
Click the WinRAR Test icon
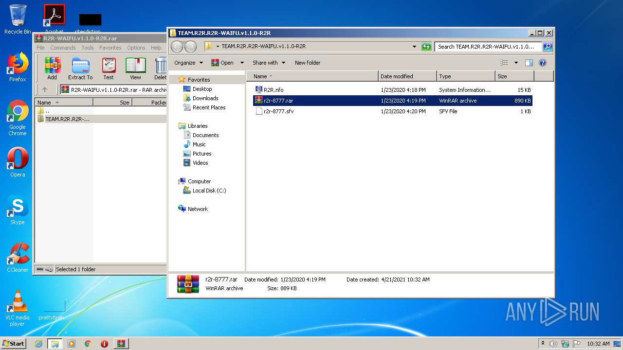(109, 69)
